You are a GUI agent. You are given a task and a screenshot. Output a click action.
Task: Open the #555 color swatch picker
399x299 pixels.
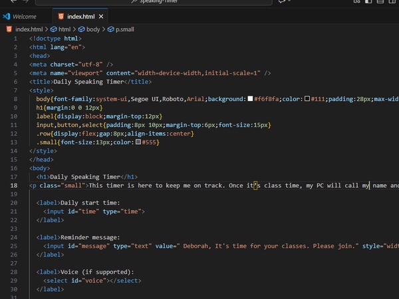(x=138, y=142)
